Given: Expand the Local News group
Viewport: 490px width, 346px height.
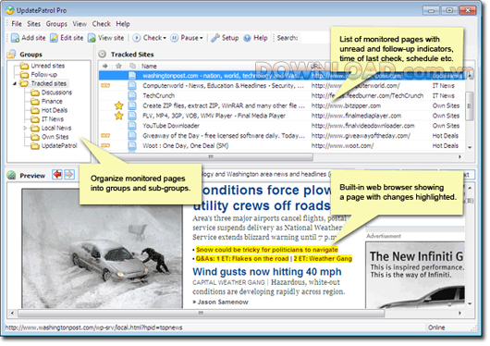Looking at the screenshot, I should [25, 128].
